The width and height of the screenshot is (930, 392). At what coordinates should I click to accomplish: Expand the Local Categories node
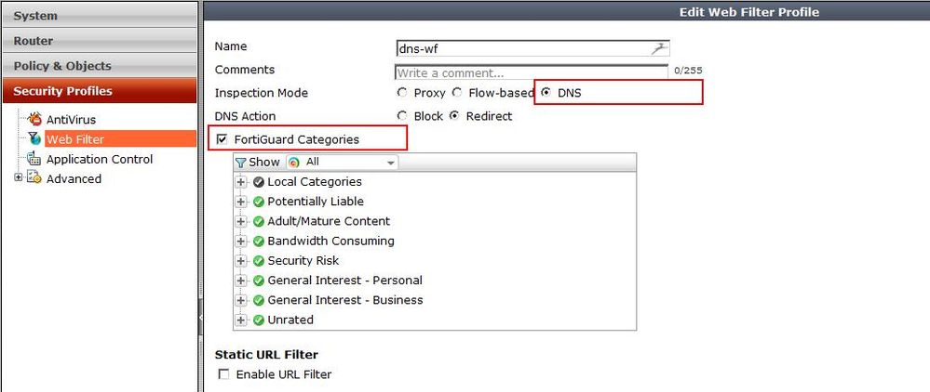[x=241, y=182]
